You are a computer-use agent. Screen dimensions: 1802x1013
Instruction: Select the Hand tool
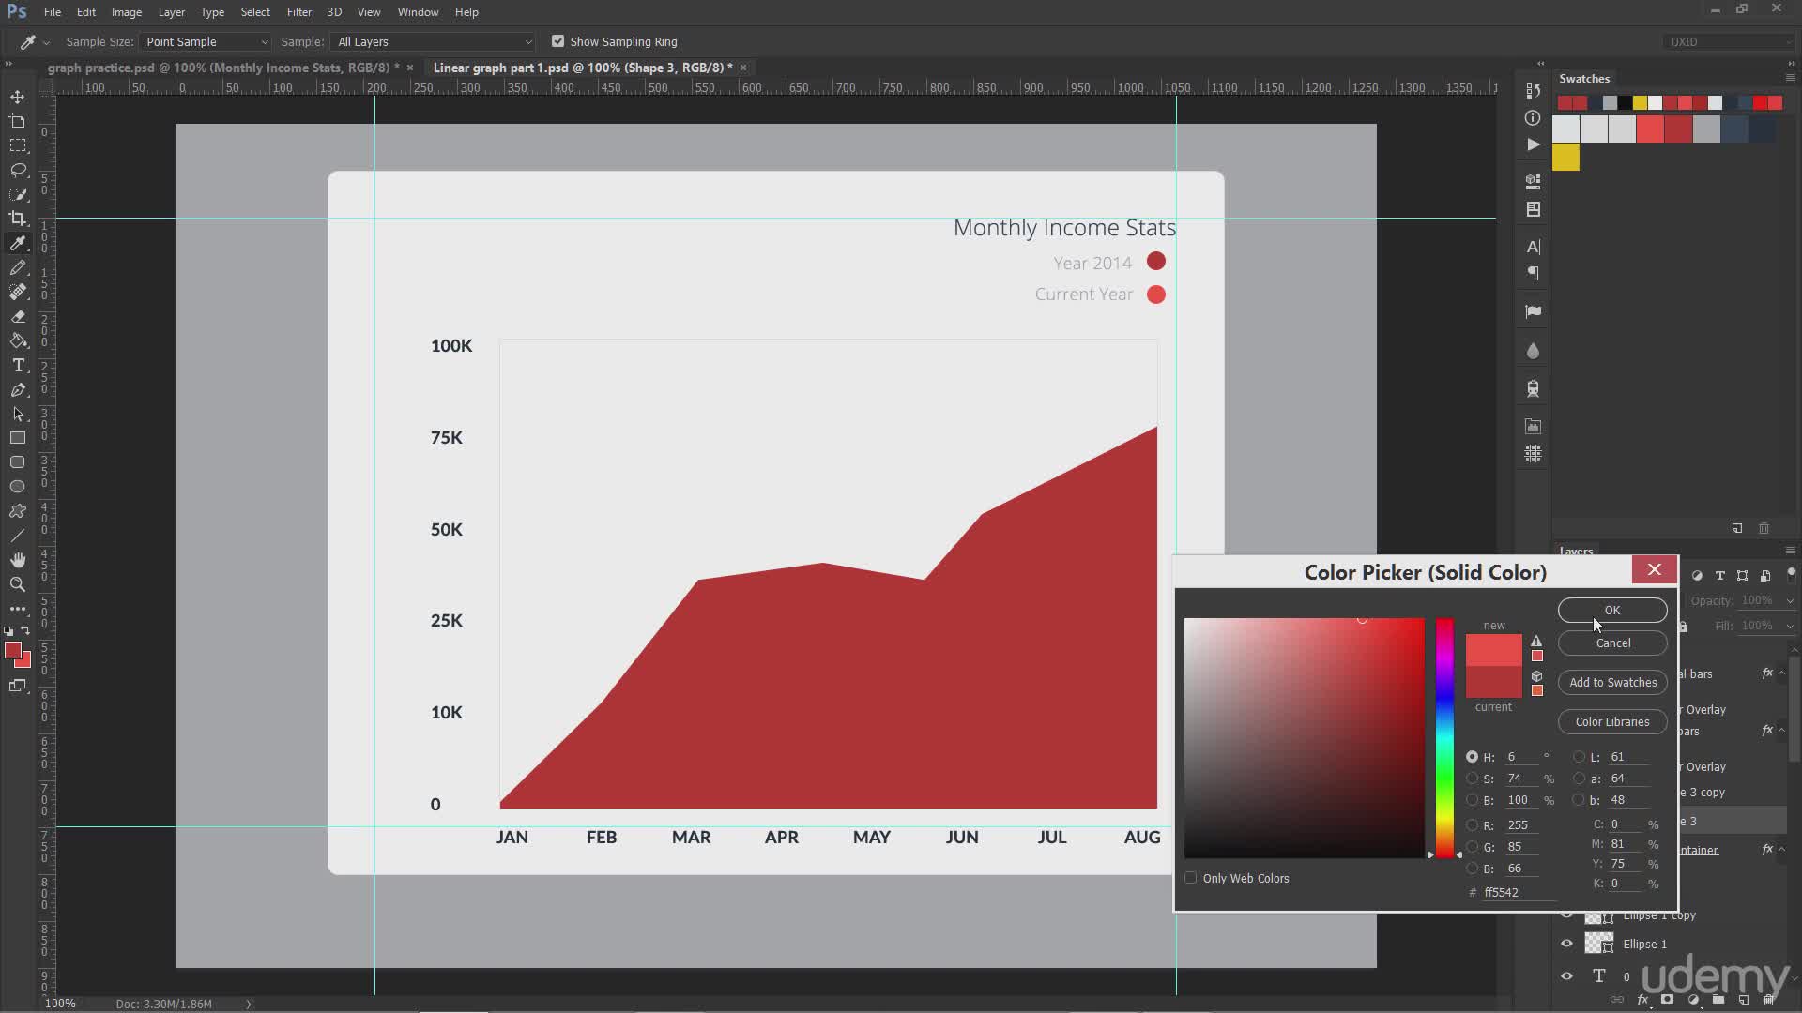coord(18,560)
